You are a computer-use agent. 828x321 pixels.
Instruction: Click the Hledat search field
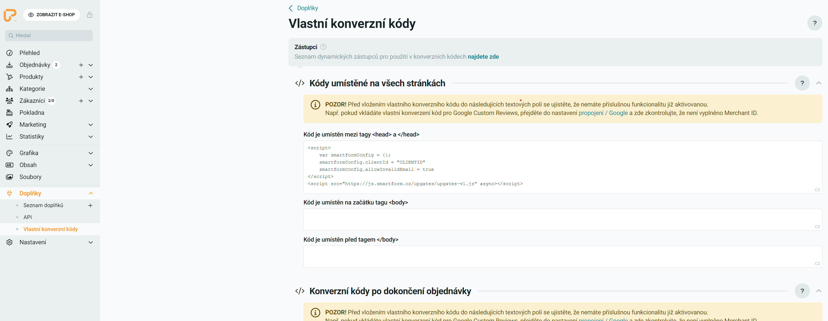click(49, 35)
